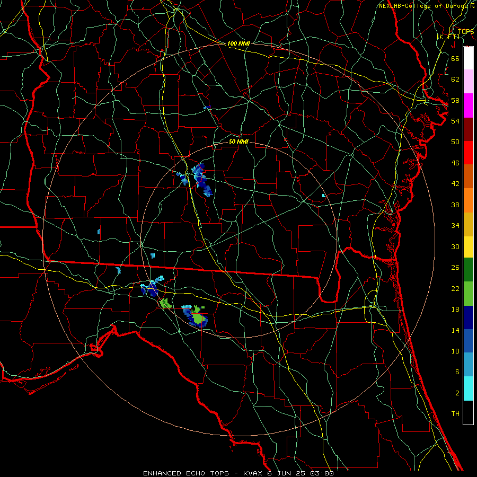Click the legend value 38
Image resolution: width=477 pixels, height=477 pixels.
coord(455,205)
